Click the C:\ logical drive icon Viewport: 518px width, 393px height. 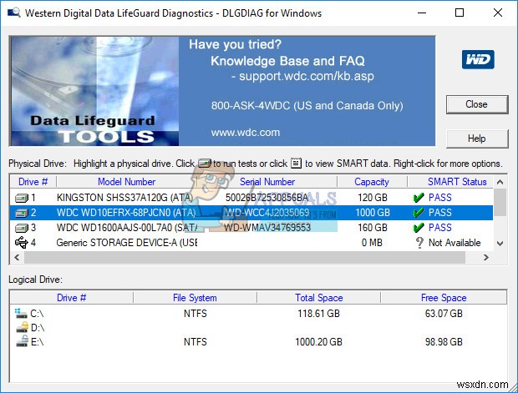21,313
